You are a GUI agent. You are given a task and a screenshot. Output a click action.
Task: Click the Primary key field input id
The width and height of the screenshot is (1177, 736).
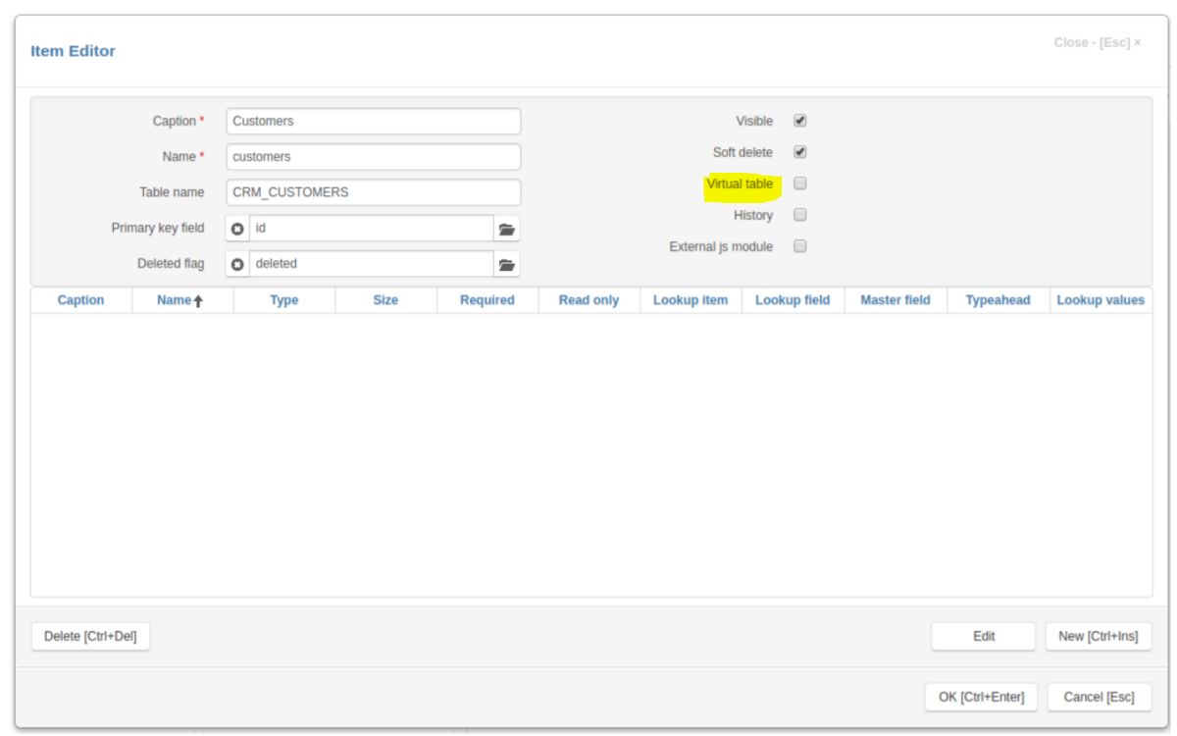pyautogui.click(x=372, y=229)
